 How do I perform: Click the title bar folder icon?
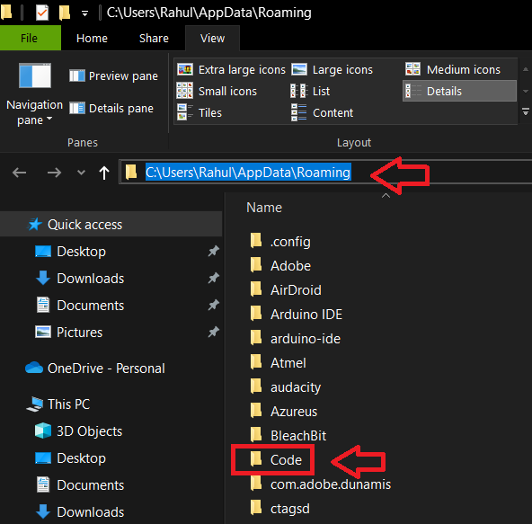tap(6, 13)
